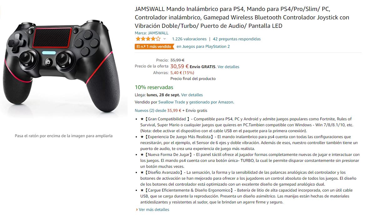Open Nuevos (2) desde 35,99 € offers

click(158, 110)
